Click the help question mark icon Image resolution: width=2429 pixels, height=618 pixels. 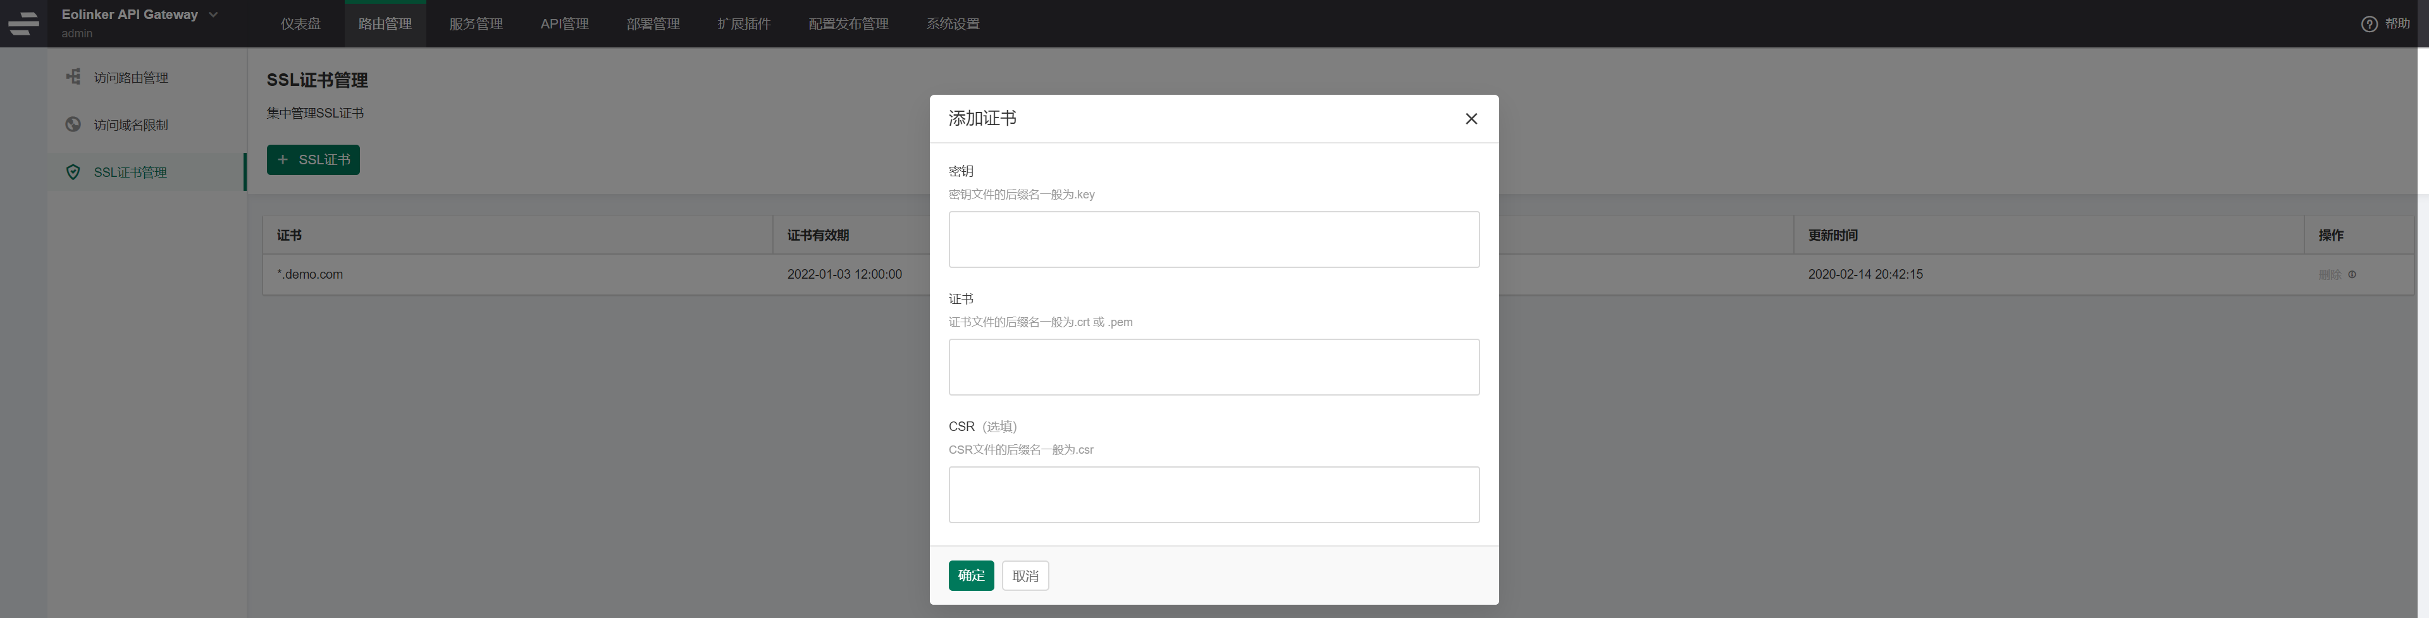tap(2369, 25)
